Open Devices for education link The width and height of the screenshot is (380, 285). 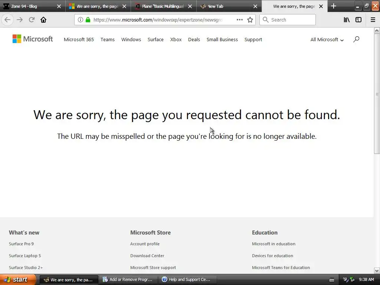tap(273, 256)
